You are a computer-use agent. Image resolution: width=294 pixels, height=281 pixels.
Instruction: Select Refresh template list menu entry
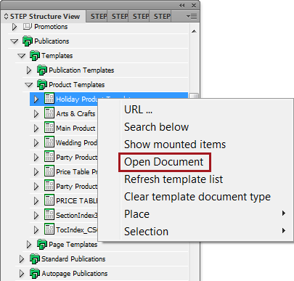173,179
